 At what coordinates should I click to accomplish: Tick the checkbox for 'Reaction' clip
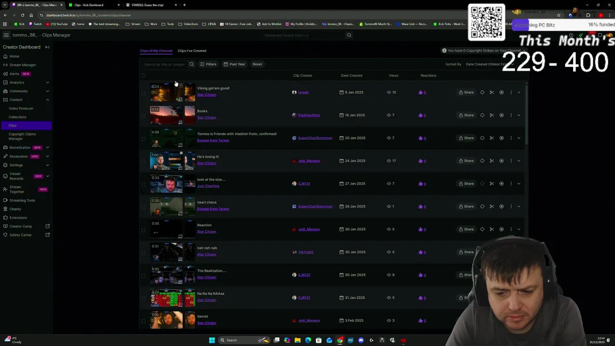coord(143,230)
